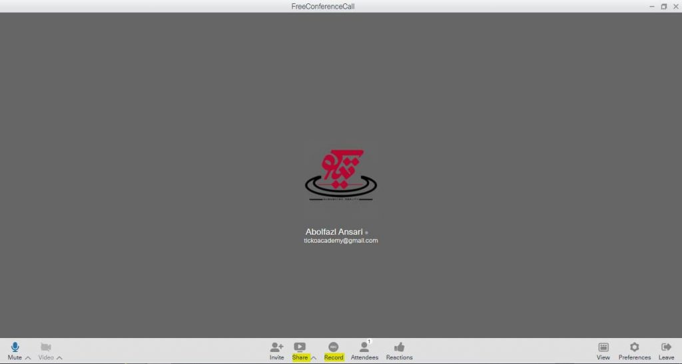682x364 pixels.
Task: Open the Attendees list icon
Action: click(x=364, y=347)
